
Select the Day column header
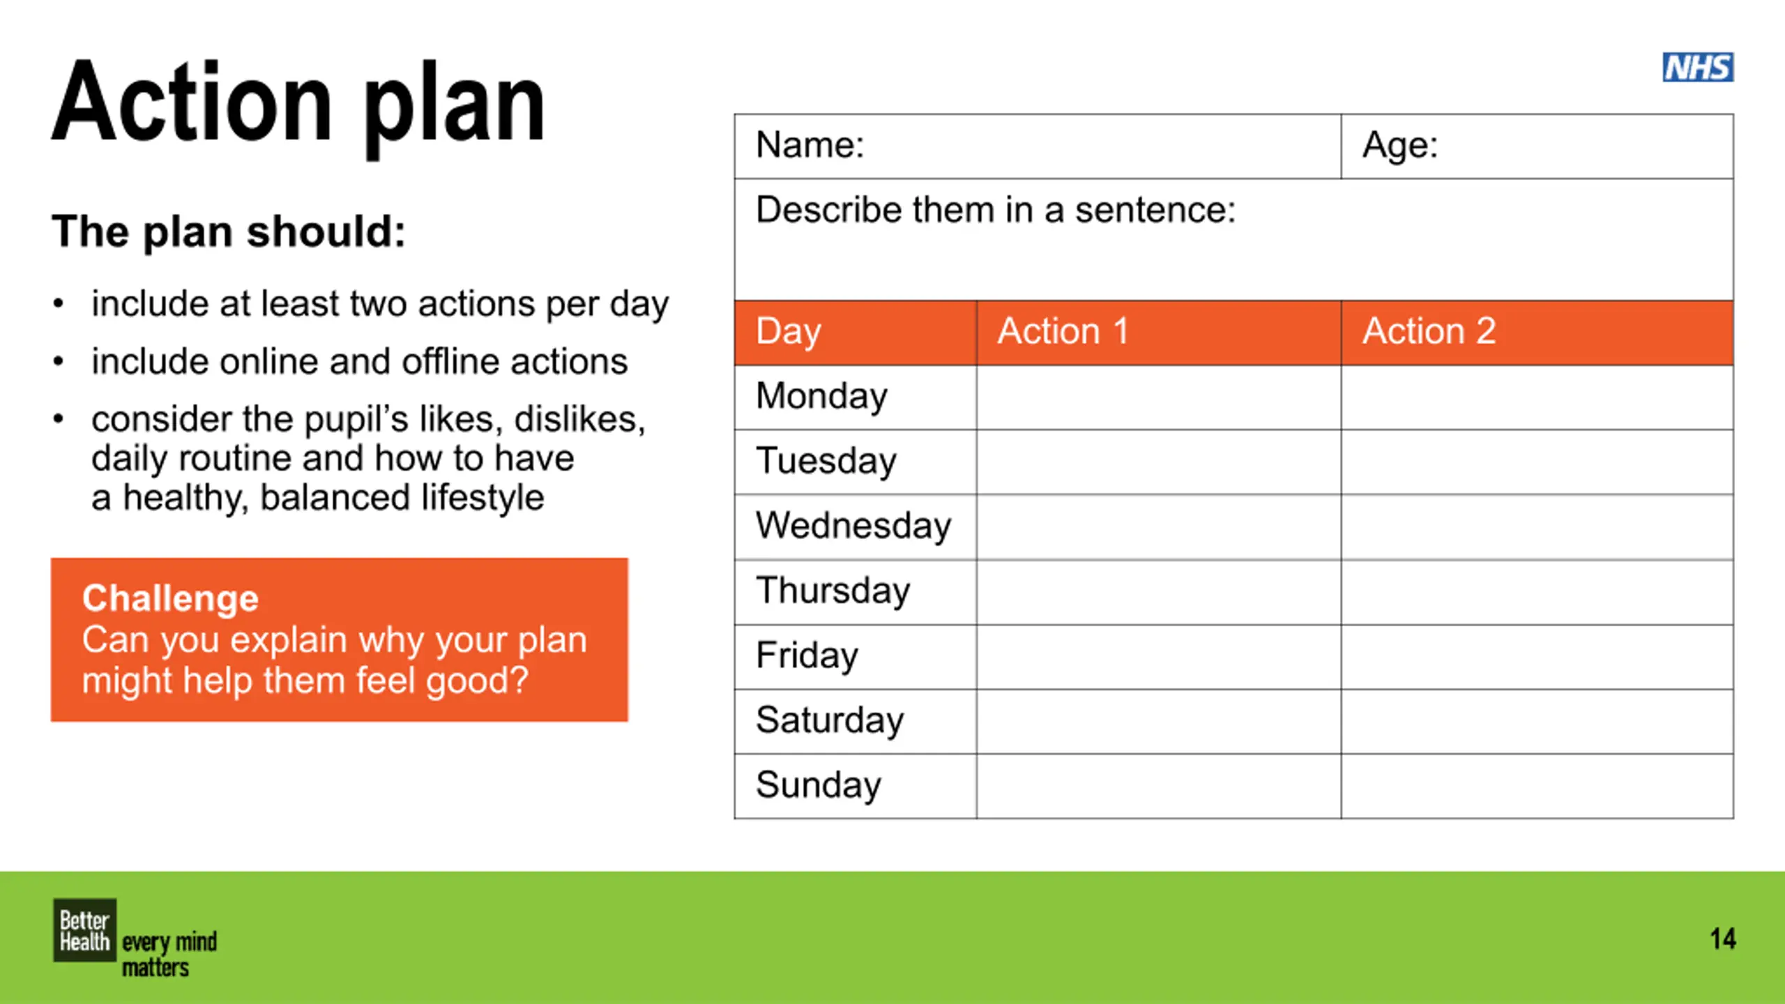[x=856, y=333]
